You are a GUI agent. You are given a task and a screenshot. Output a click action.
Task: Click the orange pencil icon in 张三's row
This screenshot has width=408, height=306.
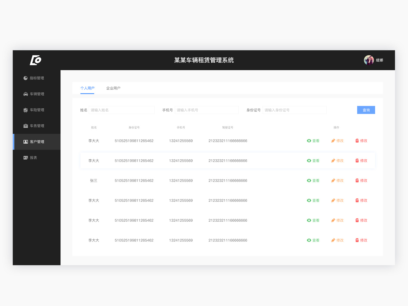coord(333,180)
